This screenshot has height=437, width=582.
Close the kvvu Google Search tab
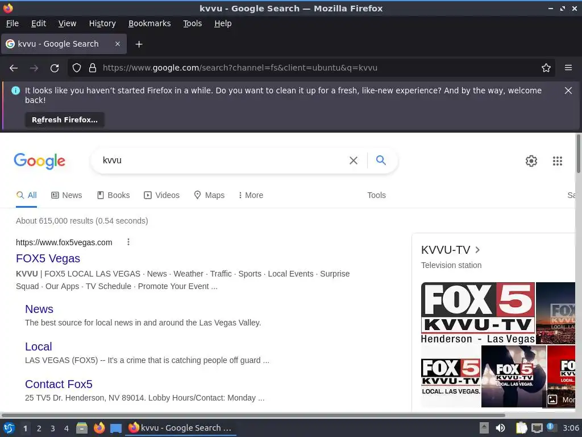click(118, 44)
